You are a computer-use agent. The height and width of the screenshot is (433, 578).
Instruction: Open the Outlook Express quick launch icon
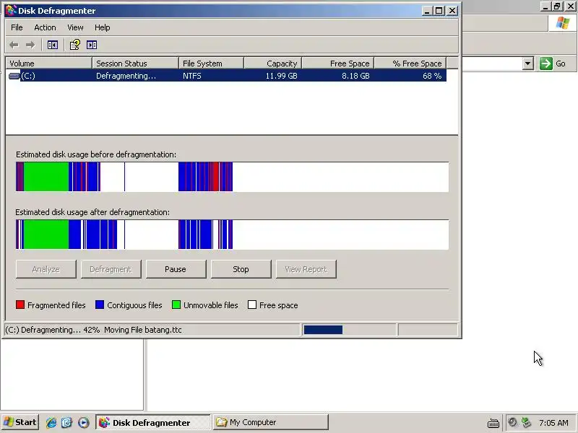coord(66,422)
